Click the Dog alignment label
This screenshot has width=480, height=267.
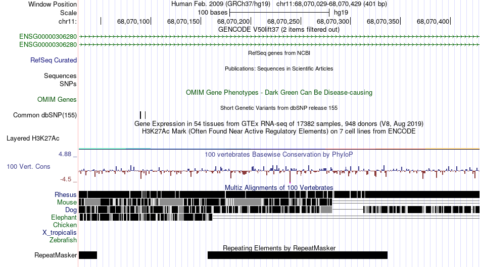coord(71,210)
